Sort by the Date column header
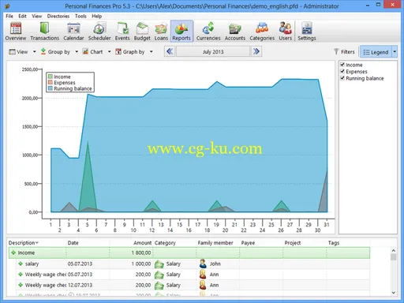The width and height of the screenshot is (404, 303). coord(88,243)
